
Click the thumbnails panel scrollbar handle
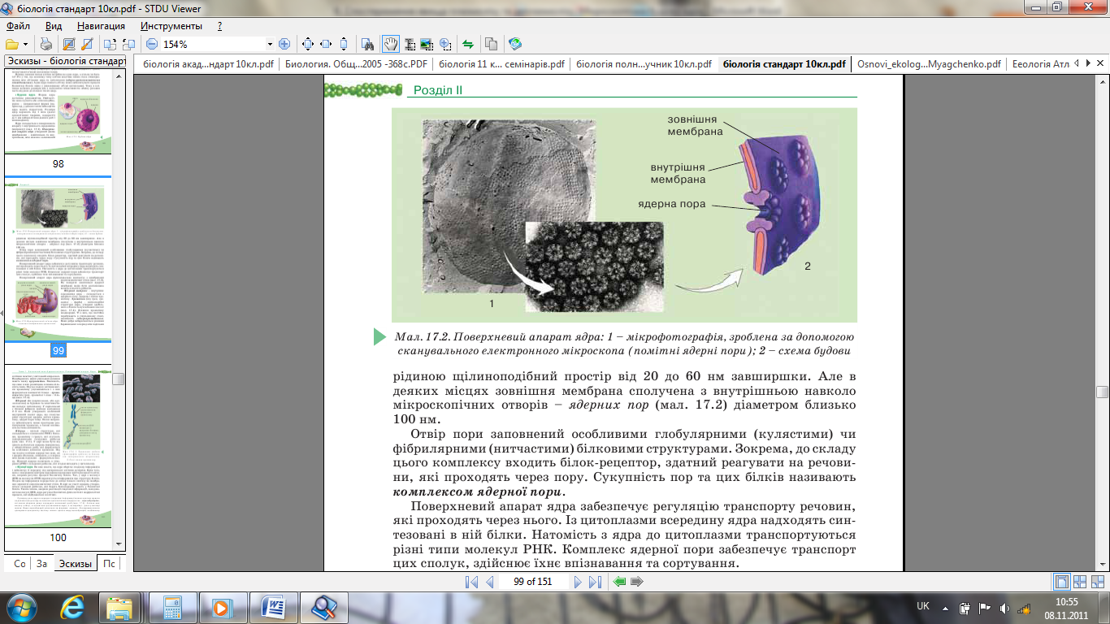coord(119,379)
